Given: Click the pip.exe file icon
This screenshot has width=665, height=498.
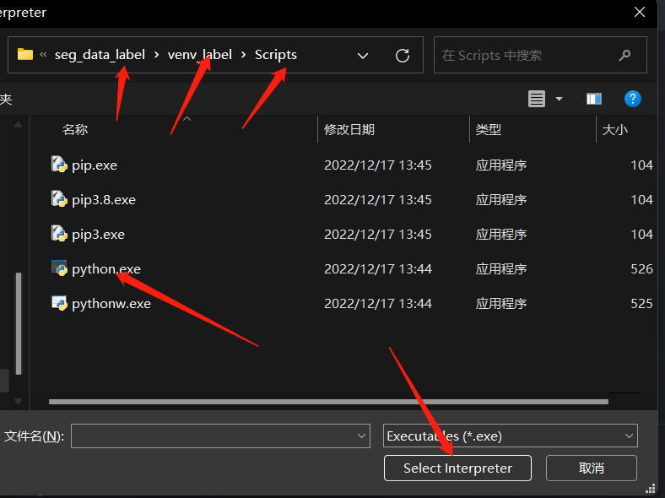Looking at the screenshot, I should 59,164.
